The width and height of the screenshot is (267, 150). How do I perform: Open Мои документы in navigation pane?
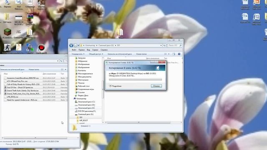click(x=84, y=77)
